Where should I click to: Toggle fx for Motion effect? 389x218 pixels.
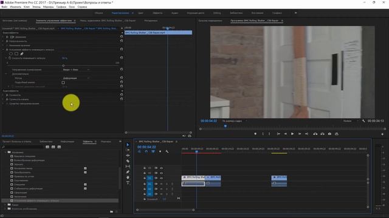(7, 37)
